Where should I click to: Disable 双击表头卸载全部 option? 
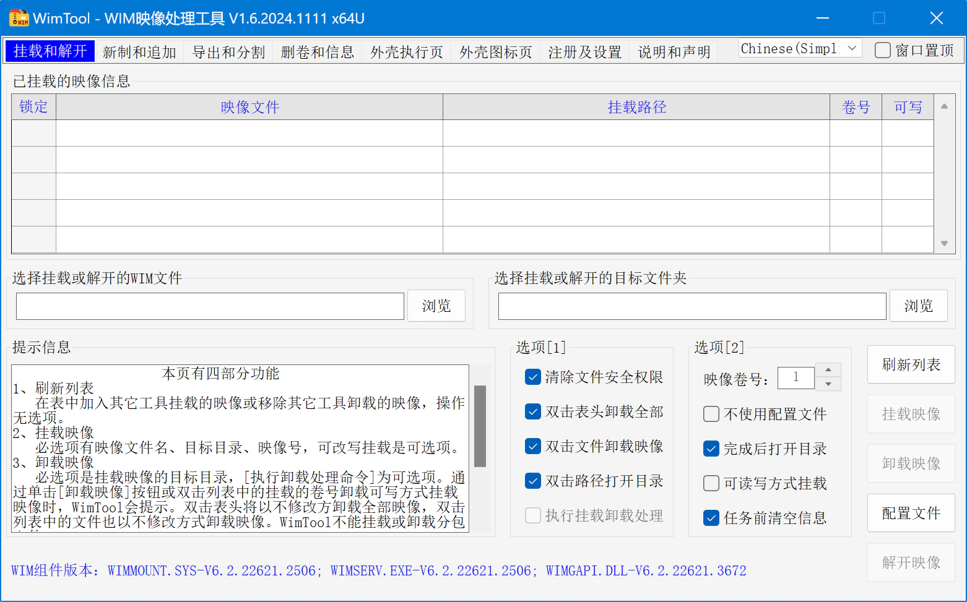coord(532,411)
